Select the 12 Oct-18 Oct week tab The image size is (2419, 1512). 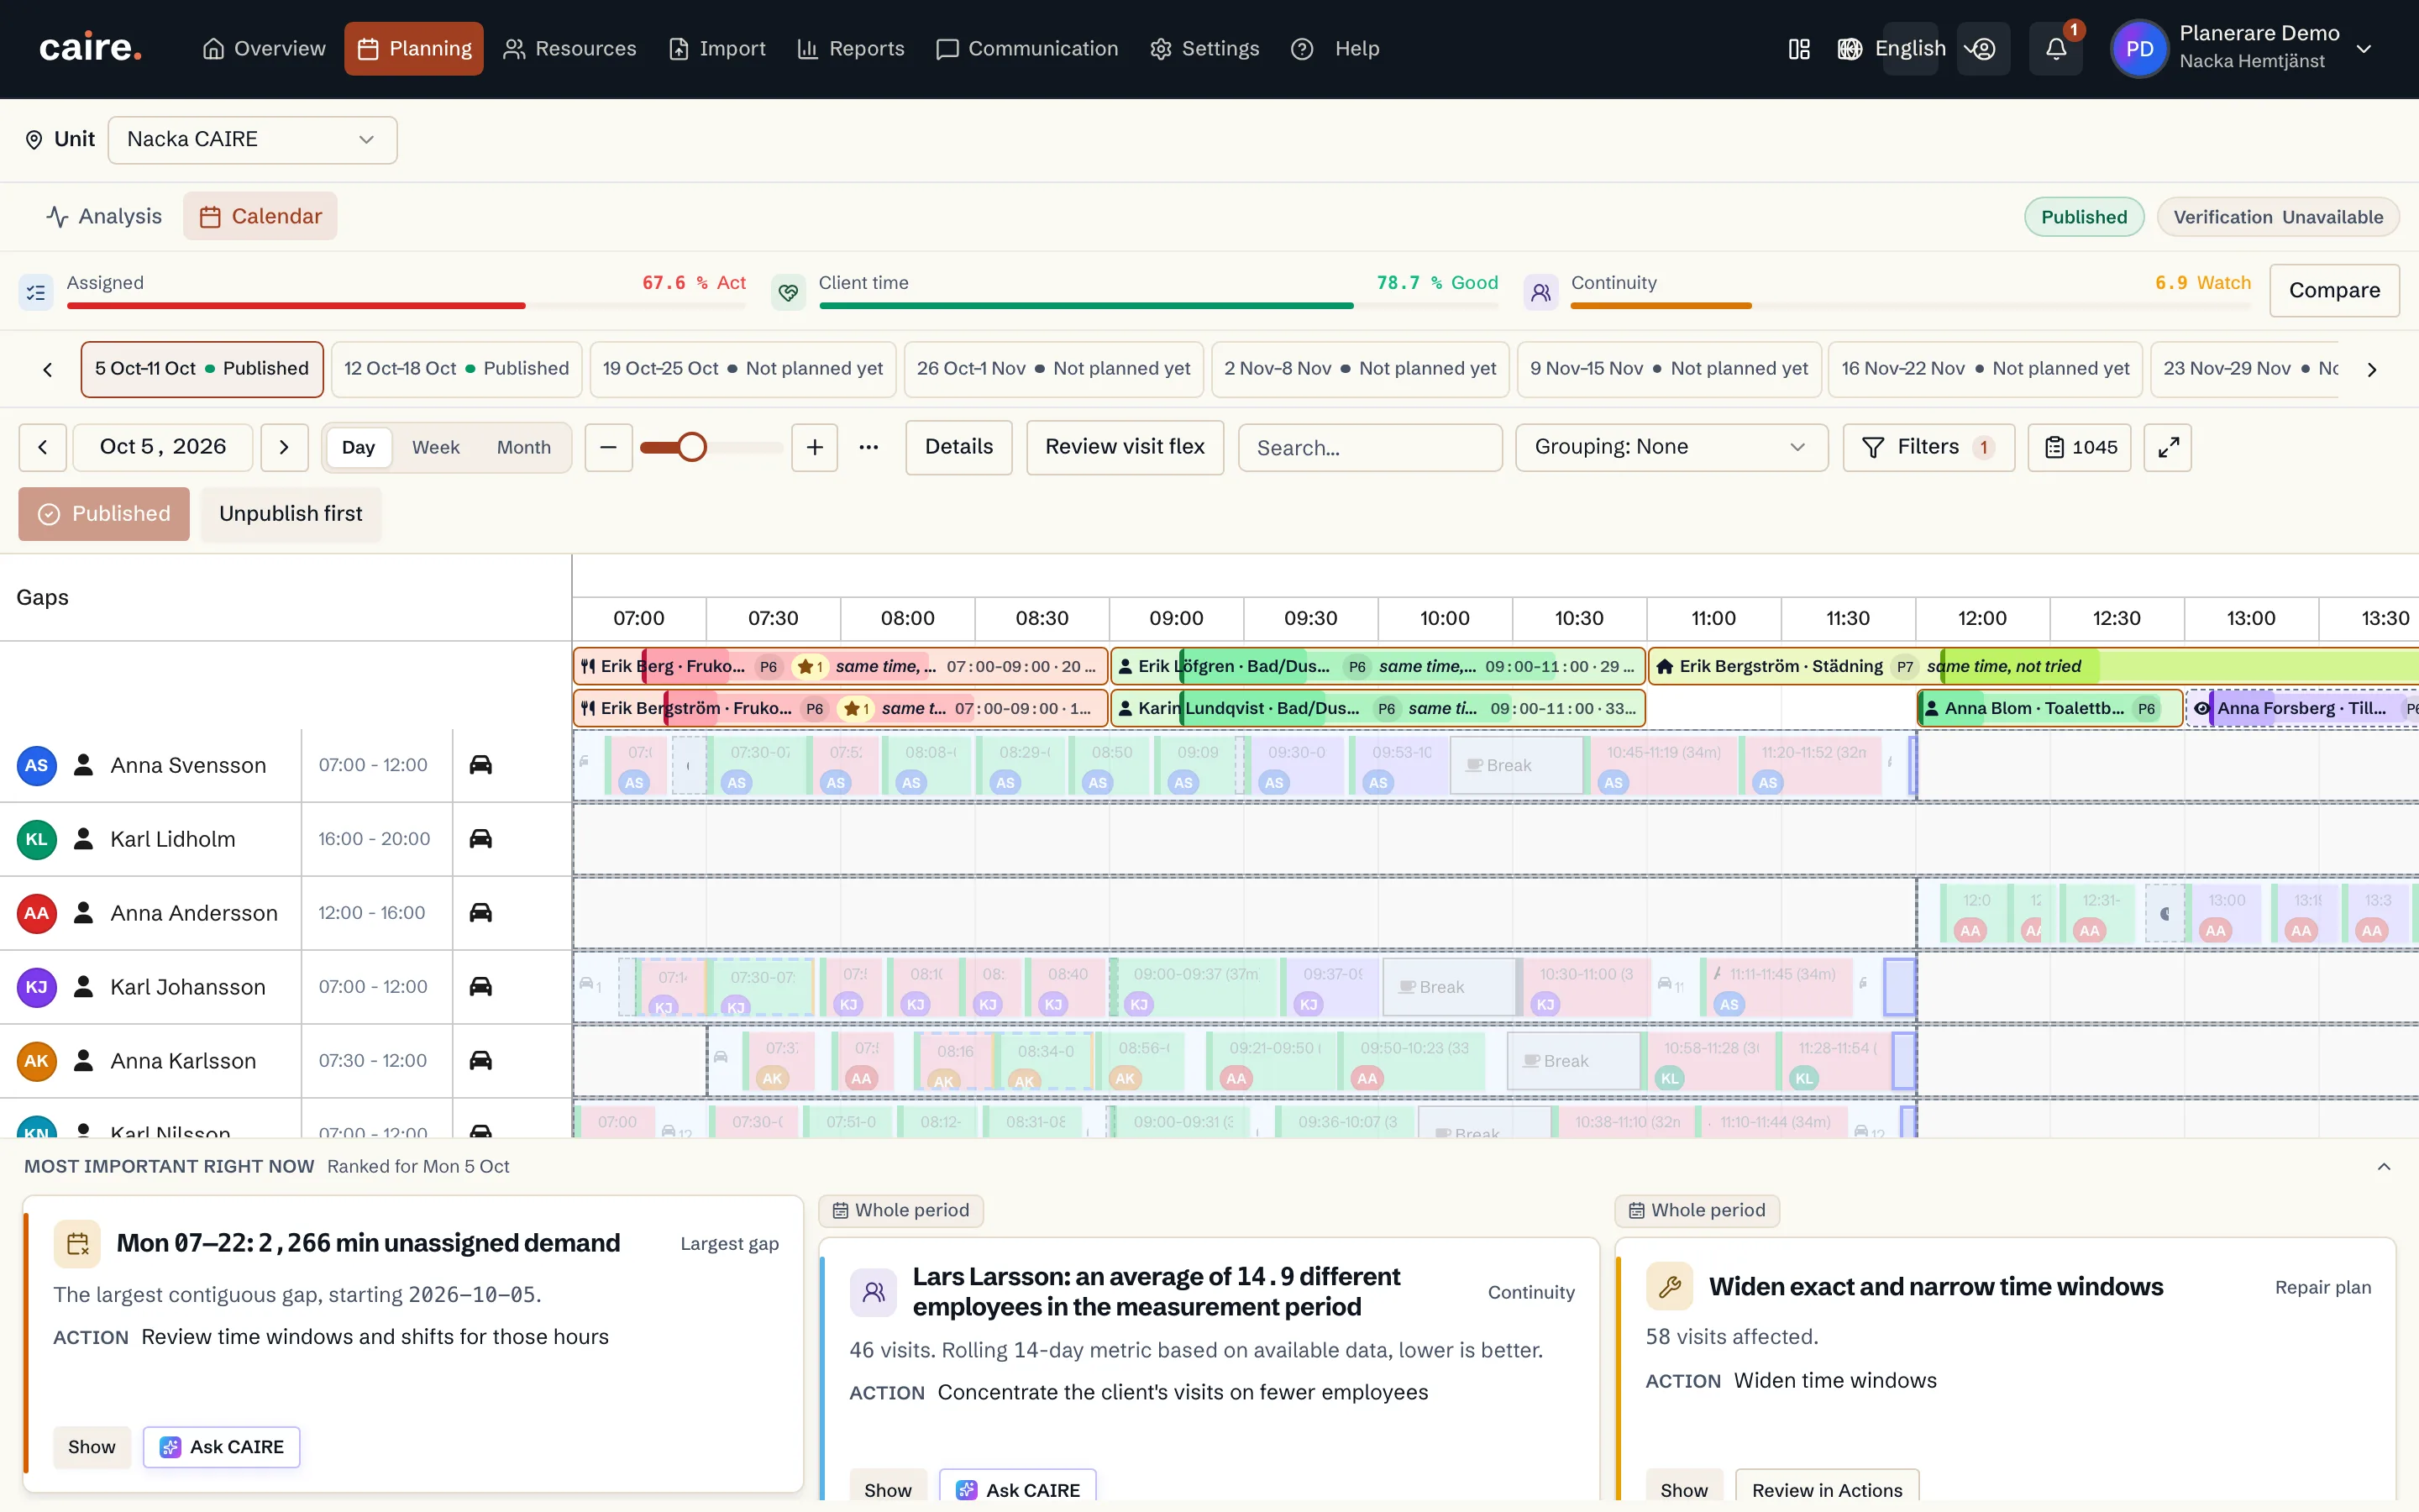click(456, 369)
